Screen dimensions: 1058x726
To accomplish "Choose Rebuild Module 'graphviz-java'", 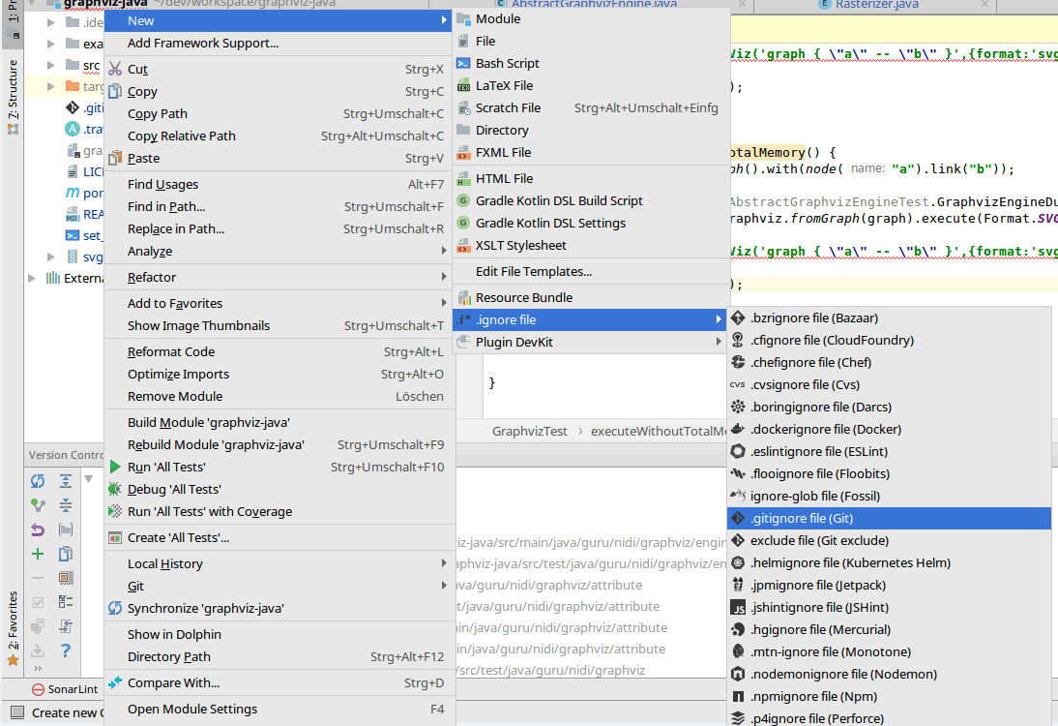I will click(279, 444).
